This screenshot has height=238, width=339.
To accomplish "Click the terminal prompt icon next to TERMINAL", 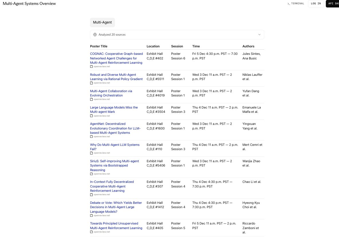I will click(289, 3).
